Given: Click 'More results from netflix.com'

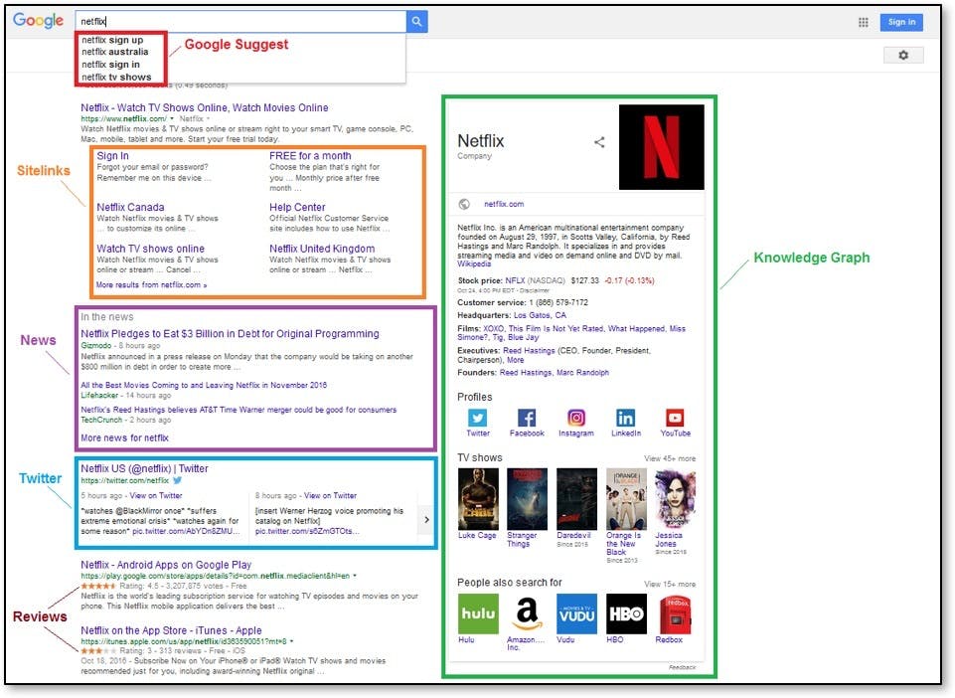Looking at the screenshot, I should click(x=151, y=284).
